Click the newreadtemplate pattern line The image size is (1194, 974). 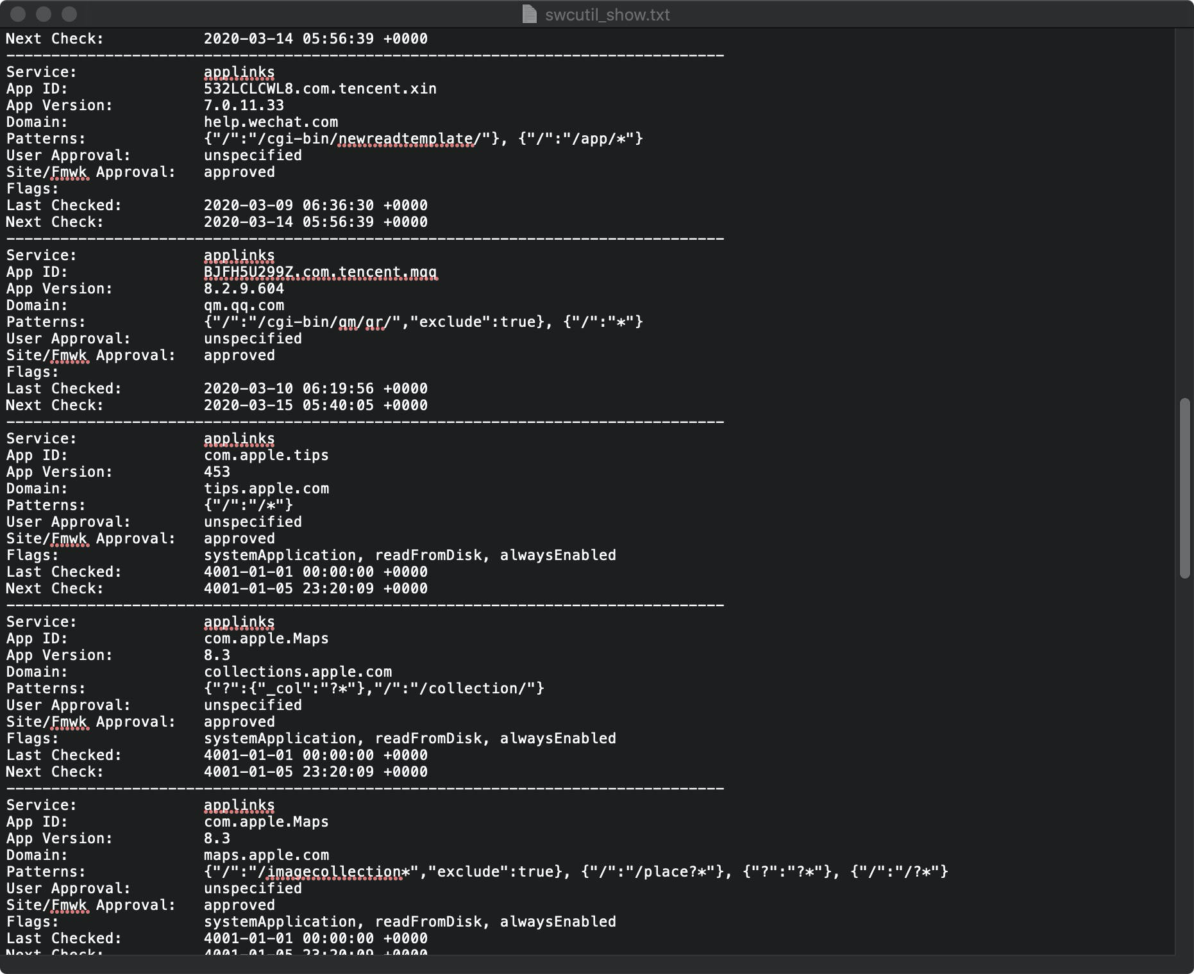pyautogui.click(x=423, y=138)
